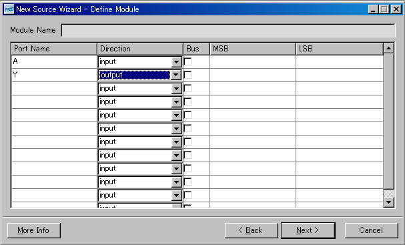Open the sixth row's Direction dropdown
The image size is (405, 245).
[176, 129]
